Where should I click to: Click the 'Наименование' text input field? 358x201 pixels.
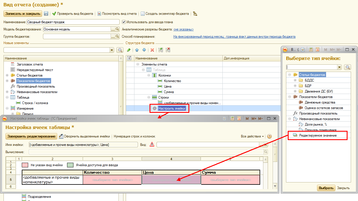[x=73, y=22]
